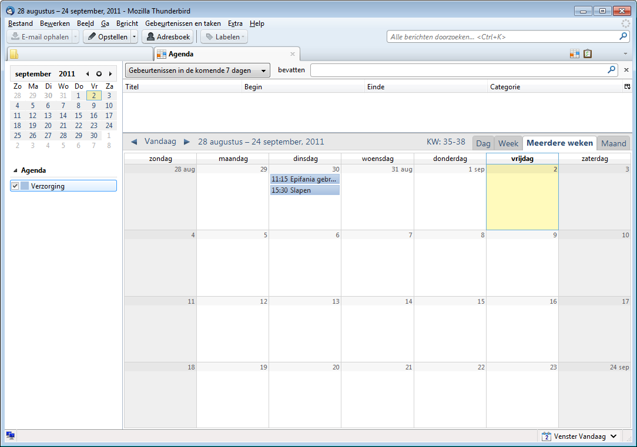The width and height of the screenshot is (637, 447).
Task: Open the tasks view icon at top right
Action: [x=587, y=54]
